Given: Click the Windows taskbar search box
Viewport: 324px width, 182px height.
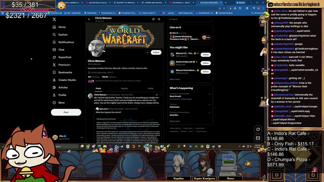Looking at the screenshot, I should click(x=66, y=146).
